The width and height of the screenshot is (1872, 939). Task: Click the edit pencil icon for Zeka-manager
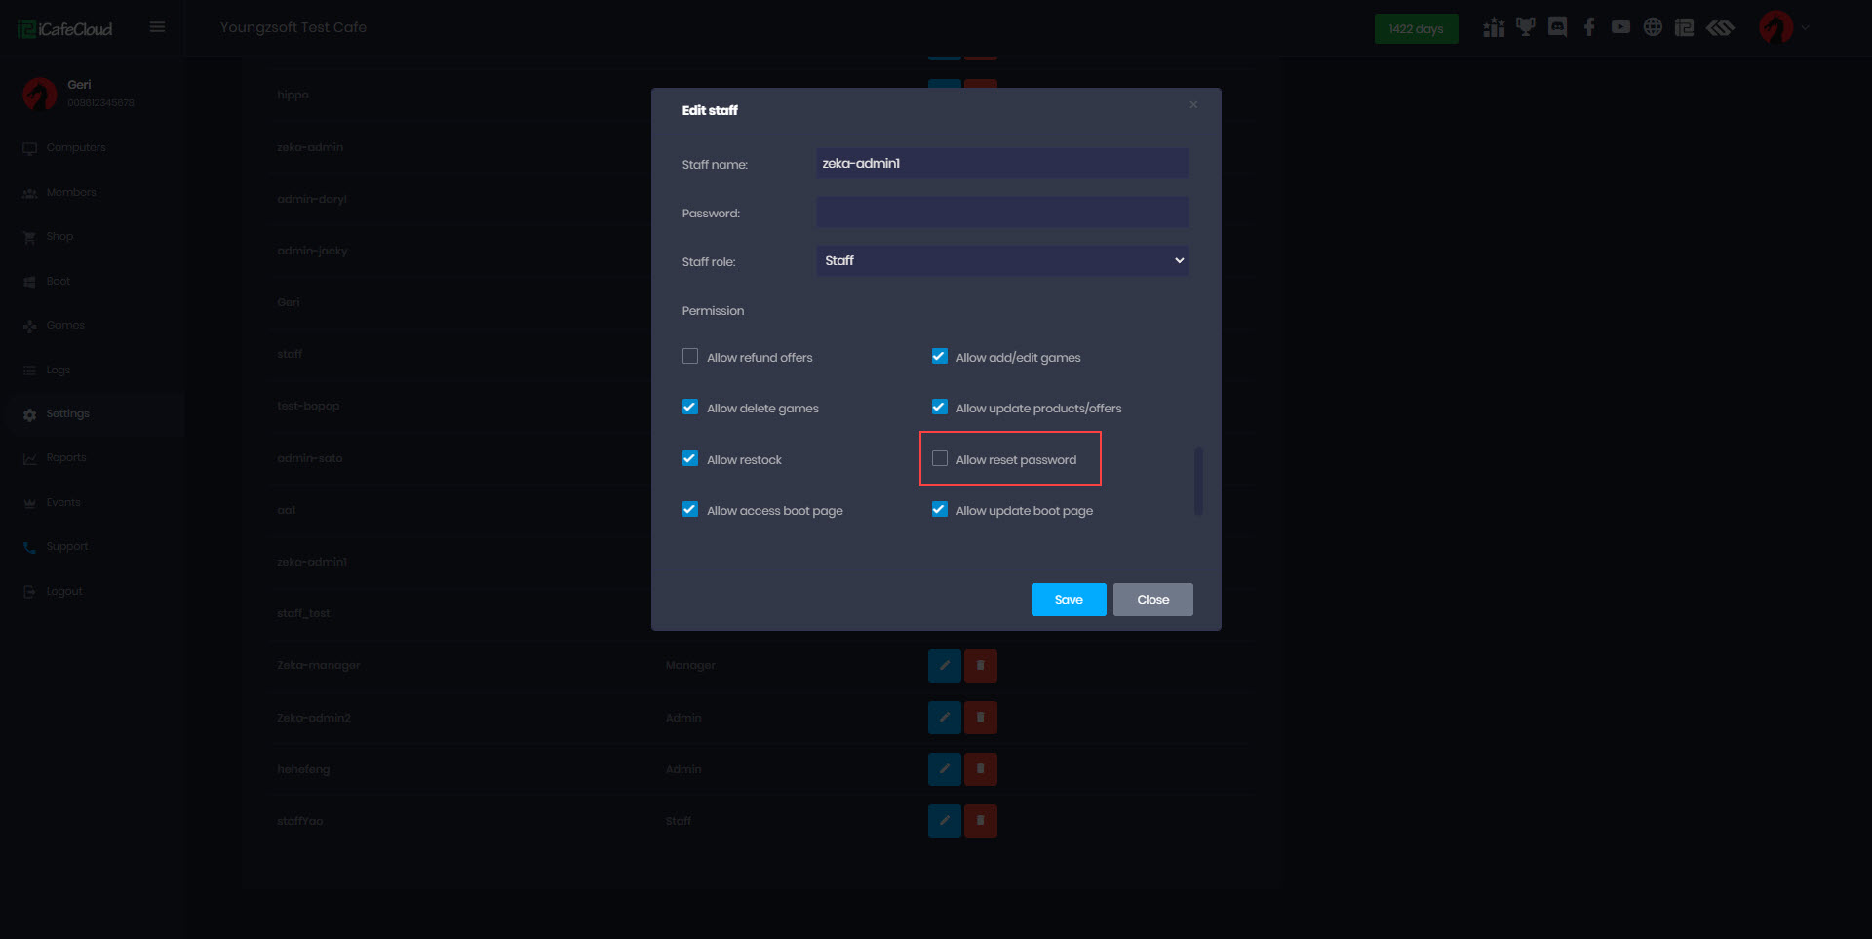point(944,666)
